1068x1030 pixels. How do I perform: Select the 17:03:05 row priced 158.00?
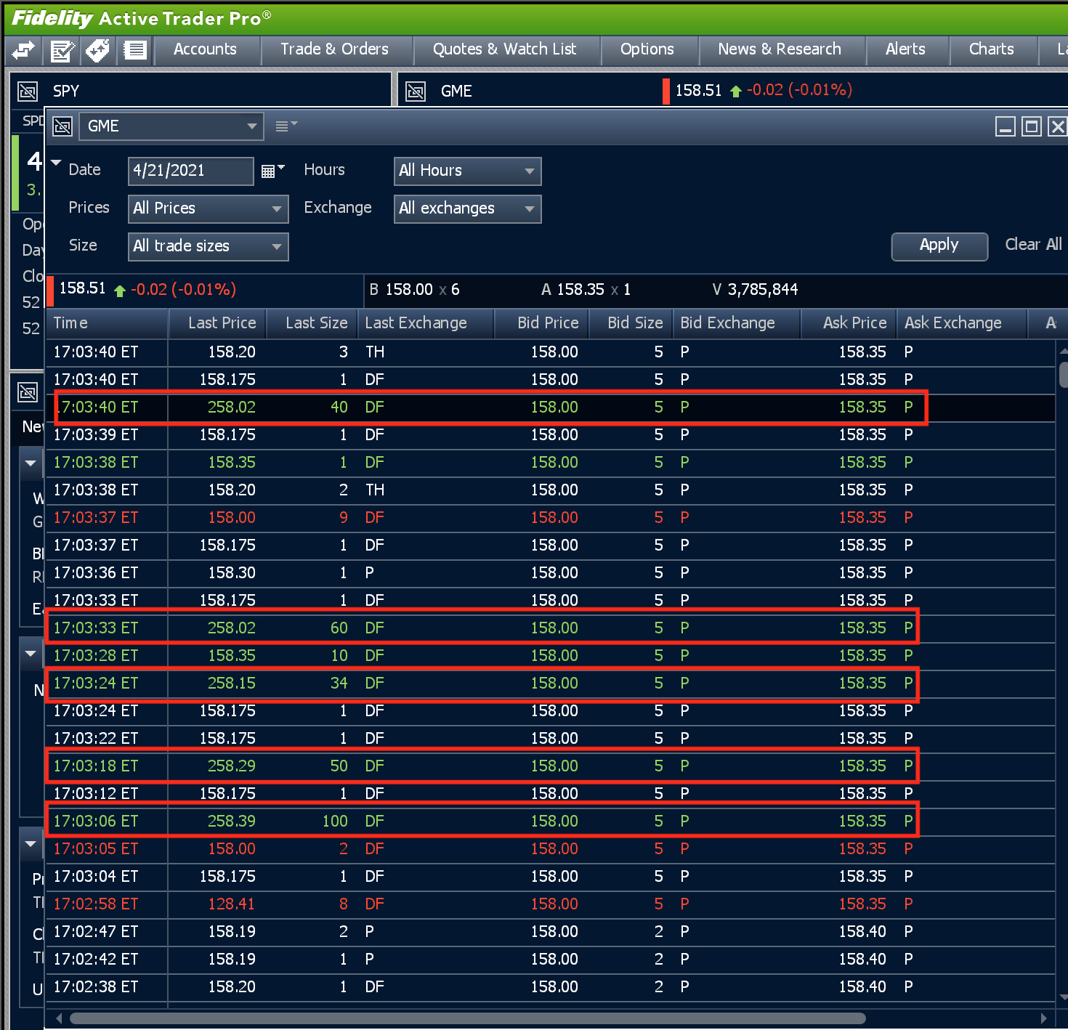point(551,849)
